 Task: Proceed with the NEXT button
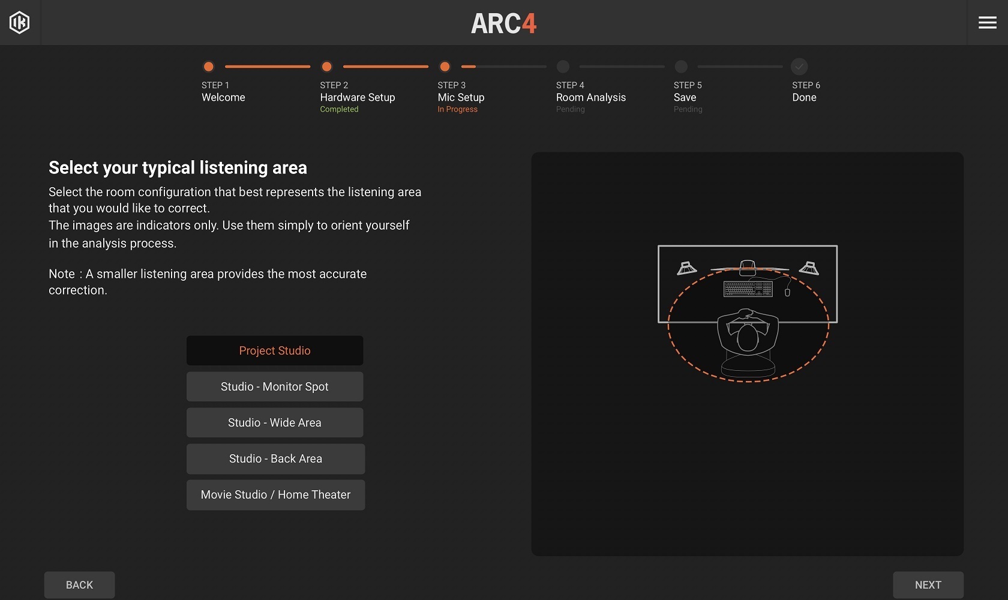[x=928, y=585]
